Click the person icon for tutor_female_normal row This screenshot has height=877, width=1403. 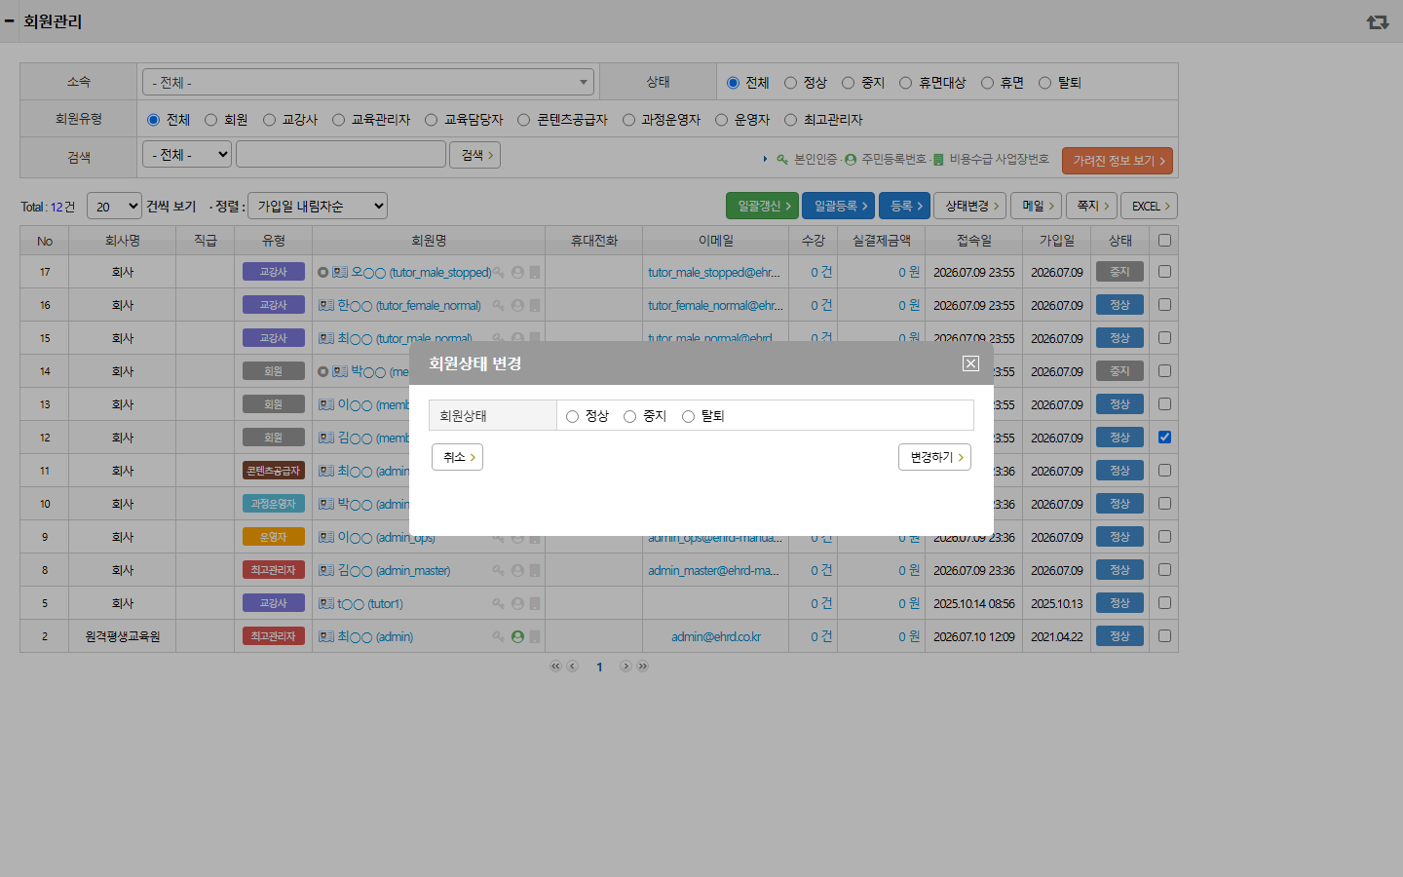(x=517, y=306)
